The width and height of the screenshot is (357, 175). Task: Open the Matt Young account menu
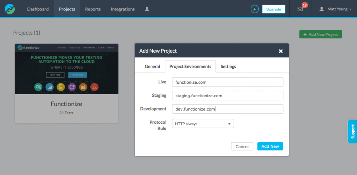tap(335, 9)
